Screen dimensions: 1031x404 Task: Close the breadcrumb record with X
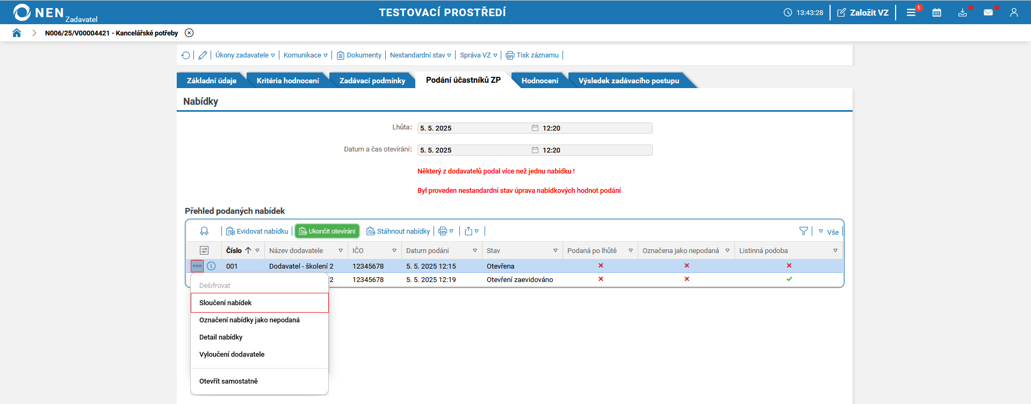pyautogui.click(x=189, y=33)
